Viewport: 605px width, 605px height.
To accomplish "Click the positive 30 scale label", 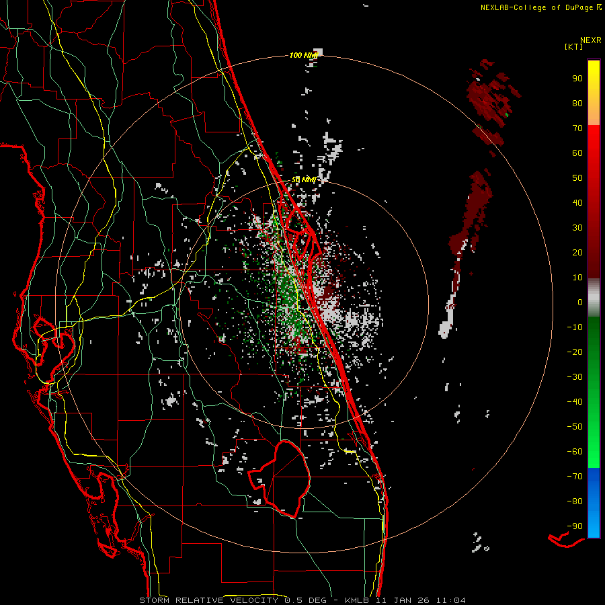I will [577, 228].
